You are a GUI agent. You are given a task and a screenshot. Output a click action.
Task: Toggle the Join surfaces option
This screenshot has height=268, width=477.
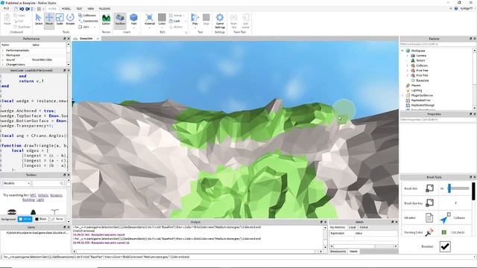[84, 27]
